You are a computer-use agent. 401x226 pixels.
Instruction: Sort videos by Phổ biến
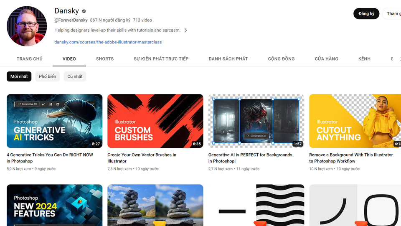point(47,76)
